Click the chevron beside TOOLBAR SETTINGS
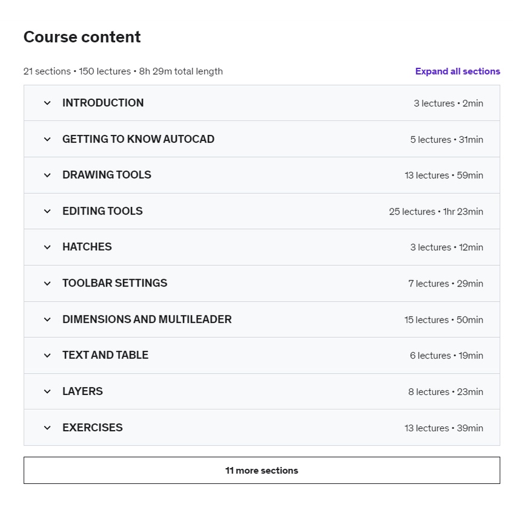Screen dimensions: 513x513 click(x=47, y=283)
